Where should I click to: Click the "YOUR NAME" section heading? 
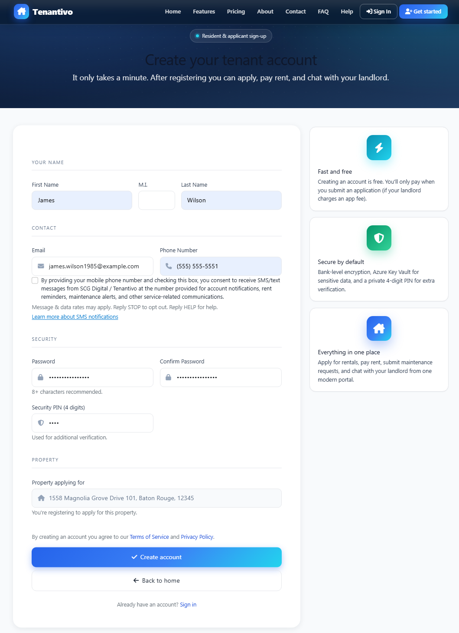point(48,162)
